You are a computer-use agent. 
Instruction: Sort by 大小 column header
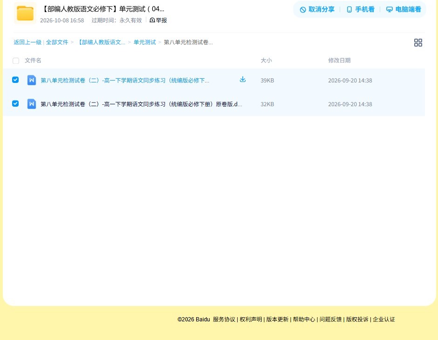266,60
